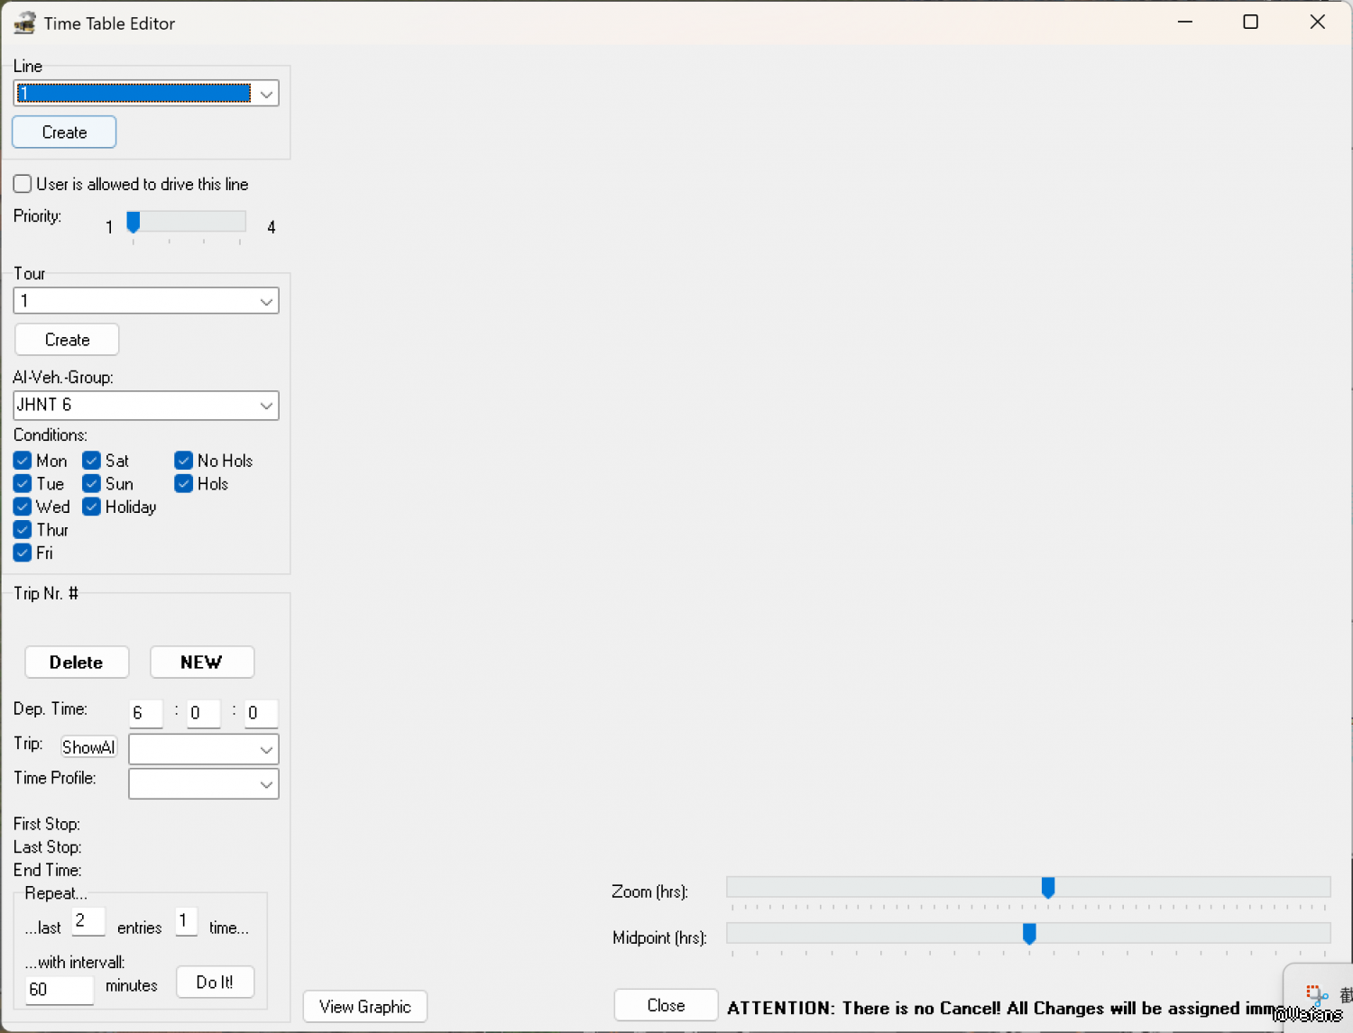Viewport: 1353px width, 1033px height.
Task: Adjust the Priority slider handle
Action: click(133, 222)
